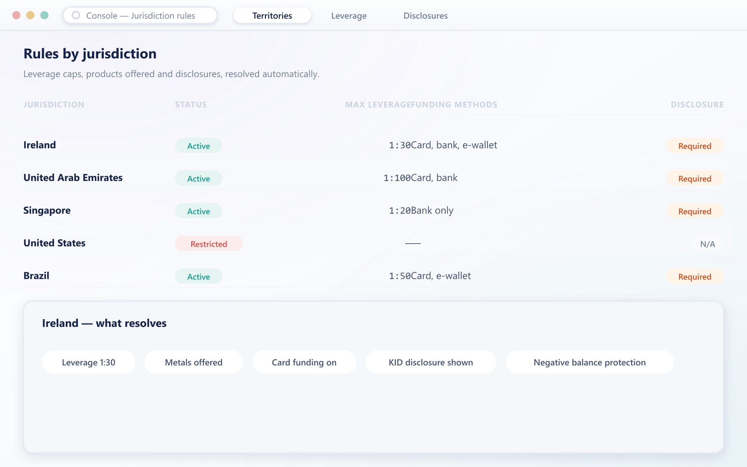Screen dimensions: 747x467
Task: Click the 1:50 leverage value for Brazil
Action: click(x=400, y=276)
